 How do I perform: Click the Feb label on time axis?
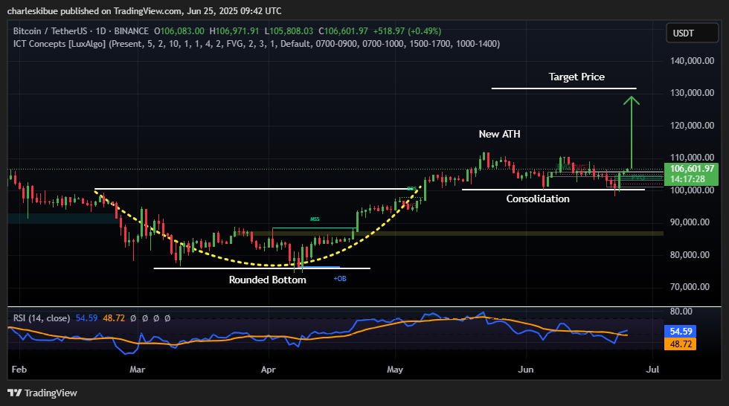pyautogui.click(x=19, y=370)
